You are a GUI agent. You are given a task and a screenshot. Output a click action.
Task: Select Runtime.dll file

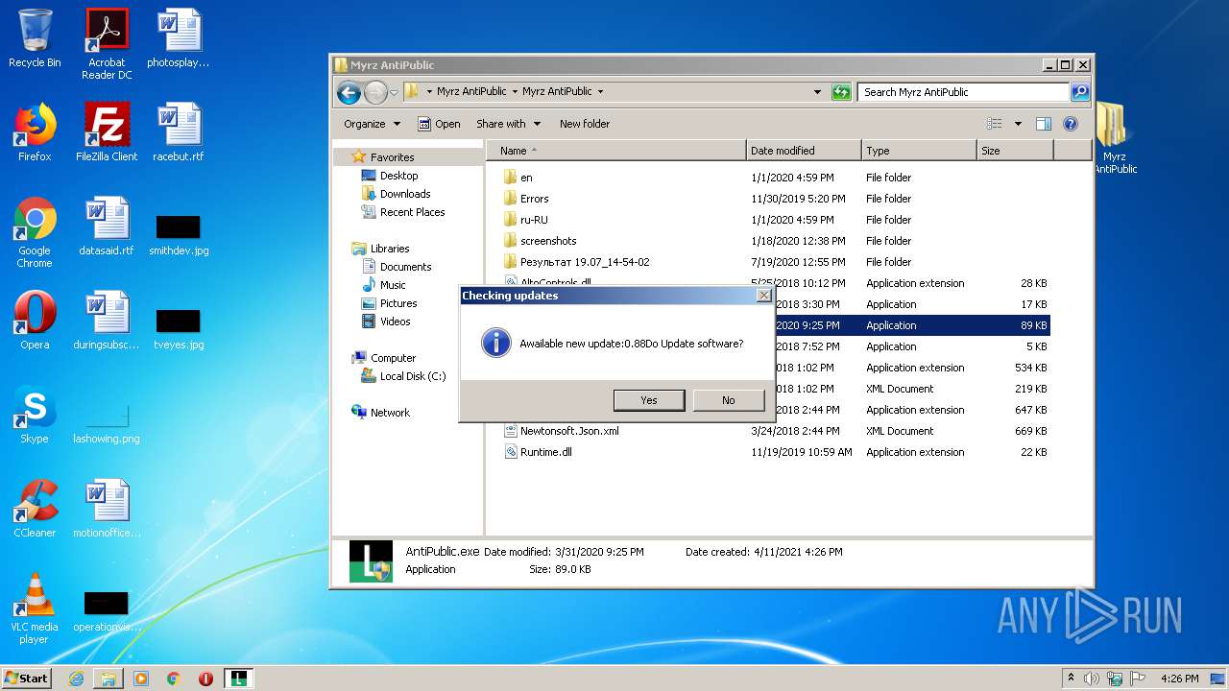pos(545,452)
